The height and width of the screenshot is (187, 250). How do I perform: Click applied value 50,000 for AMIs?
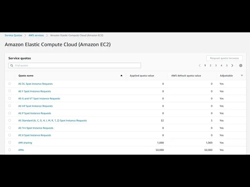coord(160,150)
